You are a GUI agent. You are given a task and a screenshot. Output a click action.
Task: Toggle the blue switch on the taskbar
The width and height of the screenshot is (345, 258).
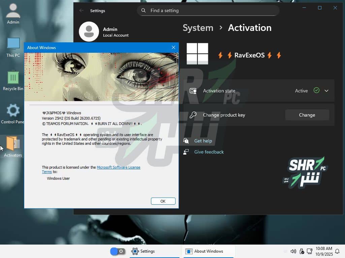(118, 251)
